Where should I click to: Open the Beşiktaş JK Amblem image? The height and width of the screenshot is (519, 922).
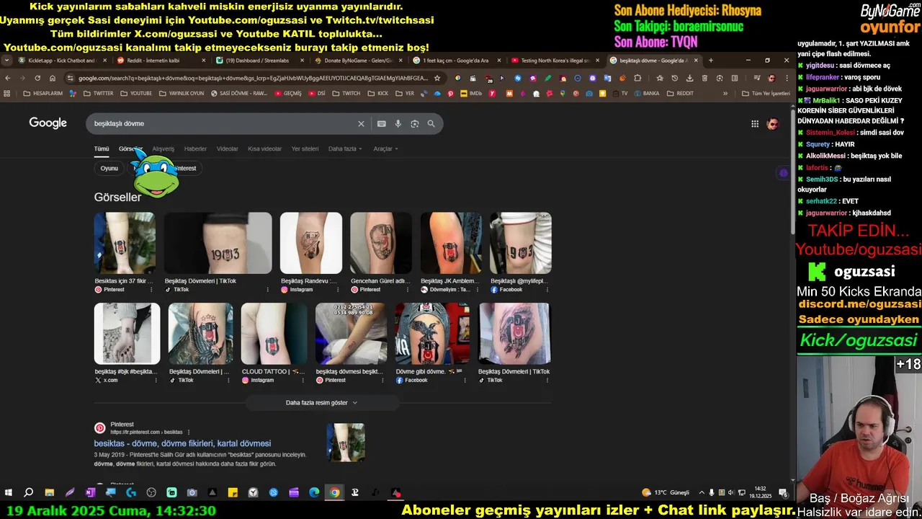pos(451,243)
